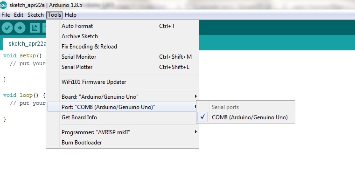The width and height of the screenshot is (355, 178).
Task: Switch to the sketch_apr22a tab
Action: [x=25, y=44]
